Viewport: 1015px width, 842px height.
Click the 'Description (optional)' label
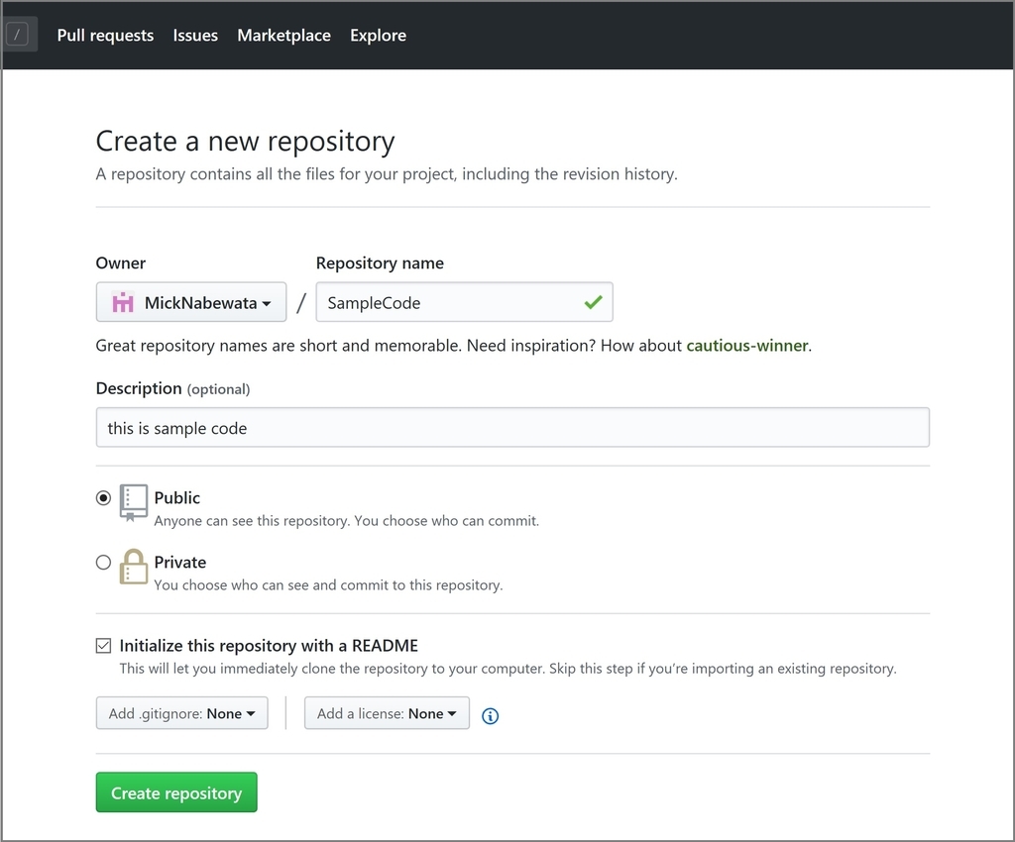coord(172,388)
